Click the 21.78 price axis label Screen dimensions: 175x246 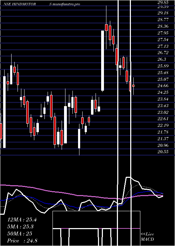pyautogui.click(x=163, y=132)
